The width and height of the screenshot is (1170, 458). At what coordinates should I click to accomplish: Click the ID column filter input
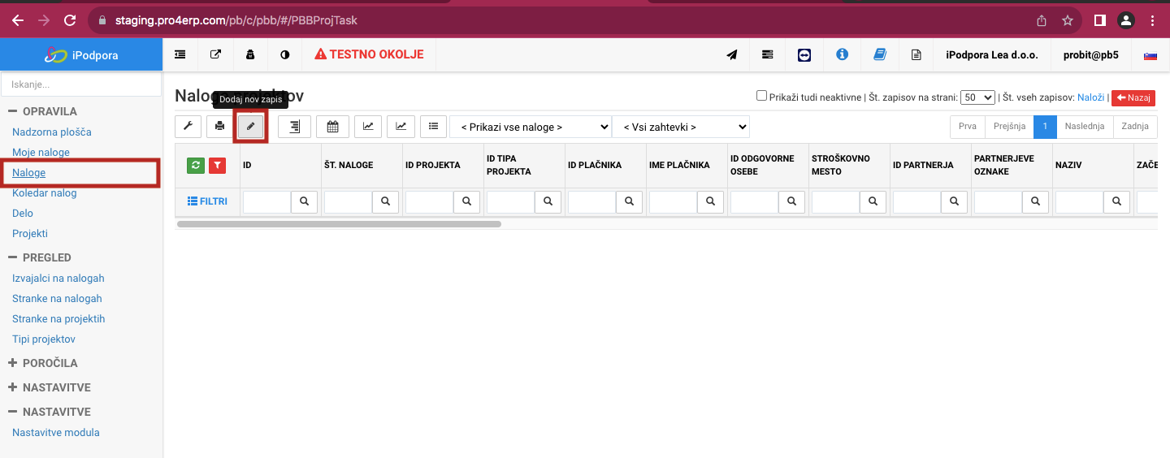point(266,202)
